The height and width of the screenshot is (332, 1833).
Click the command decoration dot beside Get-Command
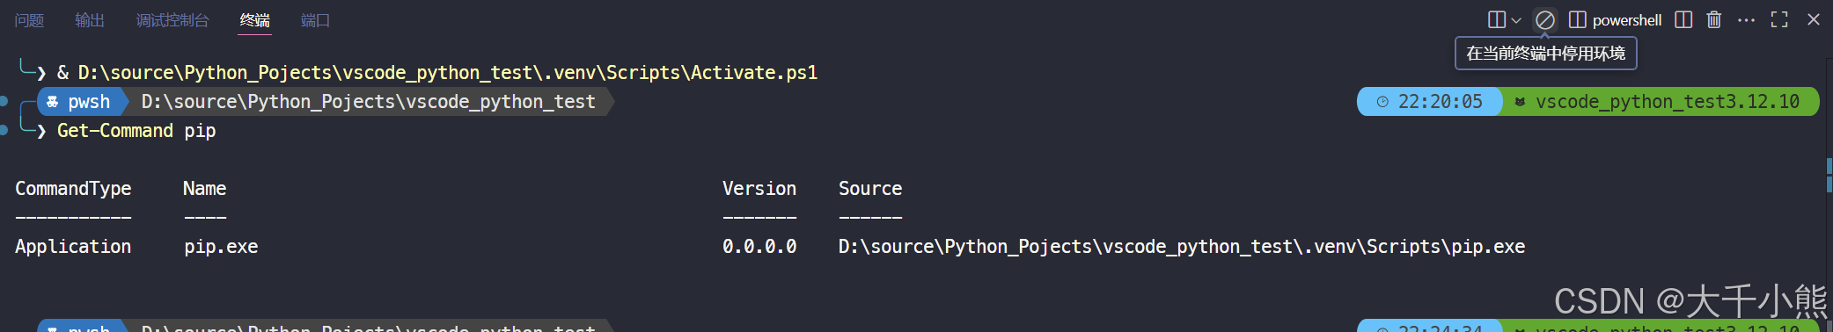click(4, 130)
